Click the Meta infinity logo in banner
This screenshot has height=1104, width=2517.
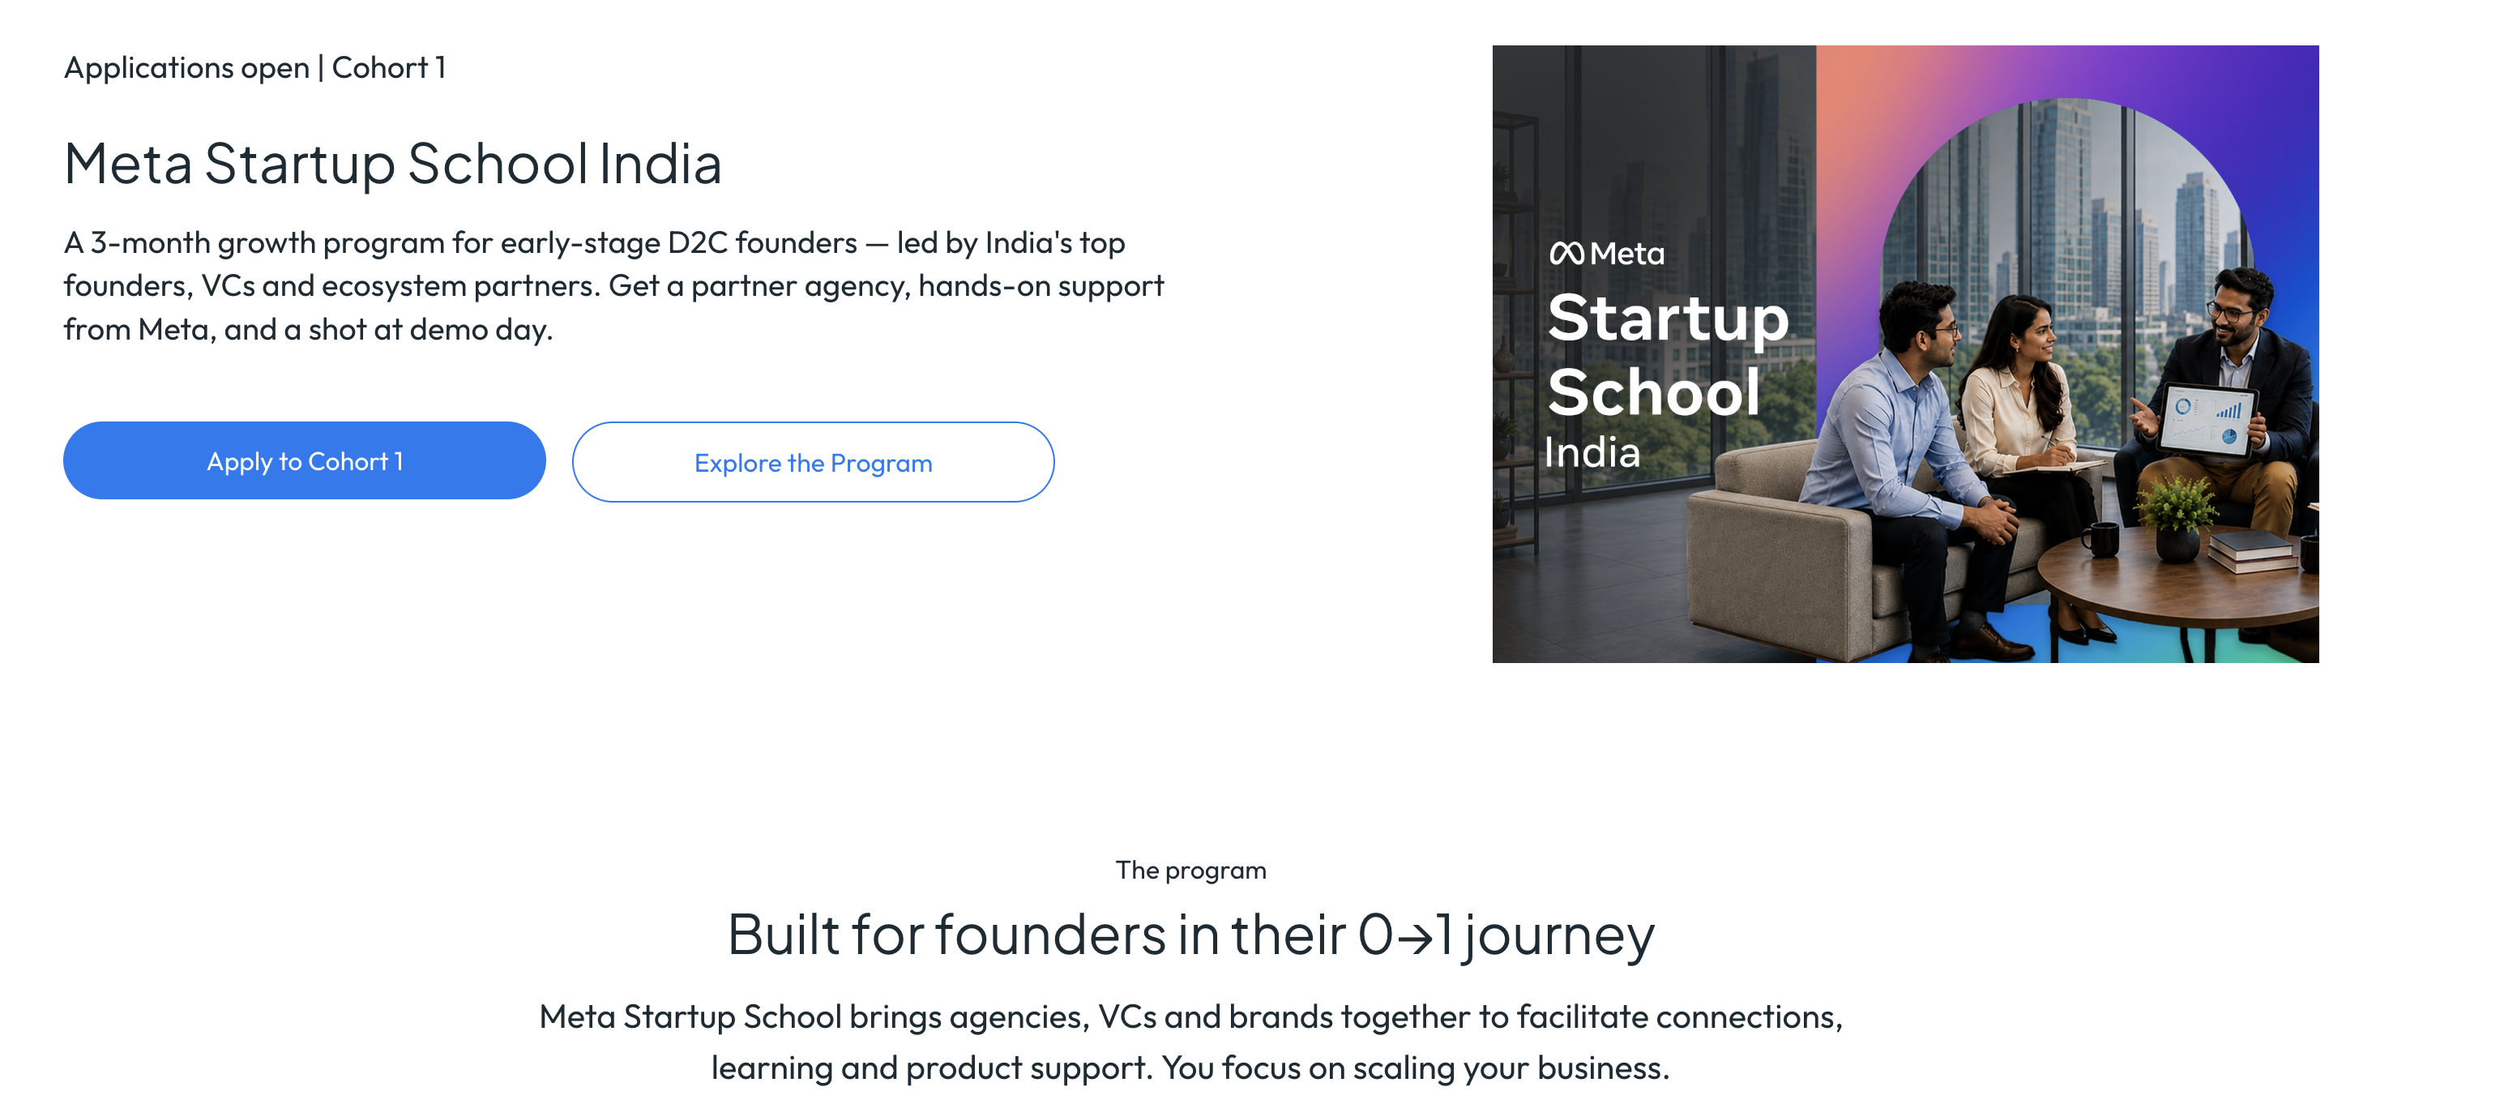pos(1566,254)
